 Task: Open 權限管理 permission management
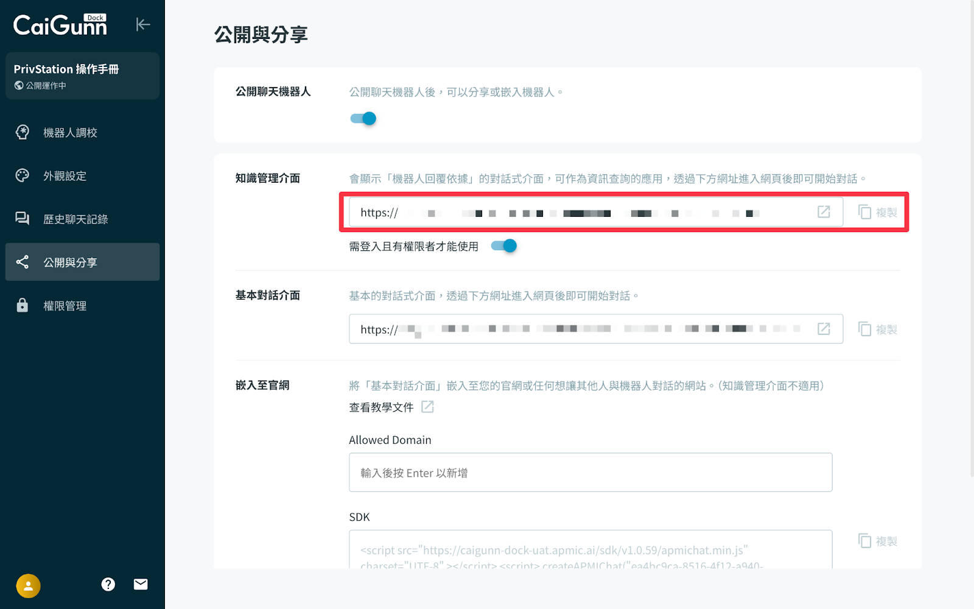[x=65, y=306]
